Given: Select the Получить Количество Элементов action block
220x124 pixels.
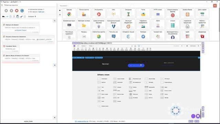Looking at the screenshot, I should click(28, 39).
